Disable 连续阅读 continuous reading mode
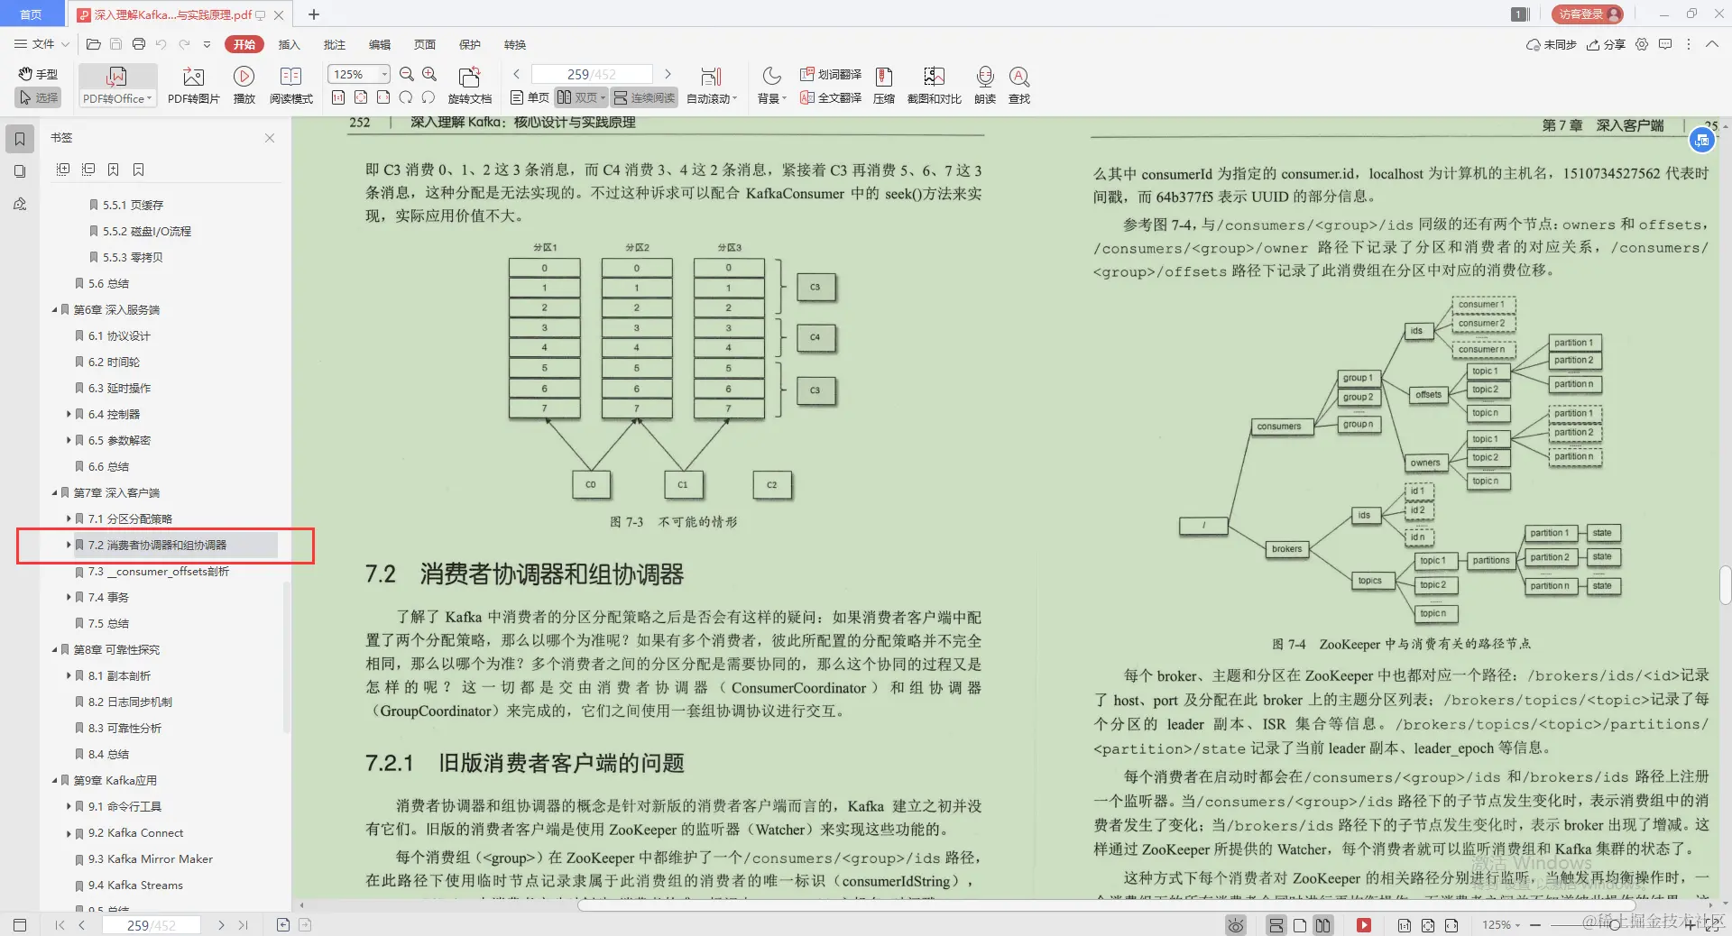The height and width of the screenshot is (936, 1732). [x=643, y=97]
